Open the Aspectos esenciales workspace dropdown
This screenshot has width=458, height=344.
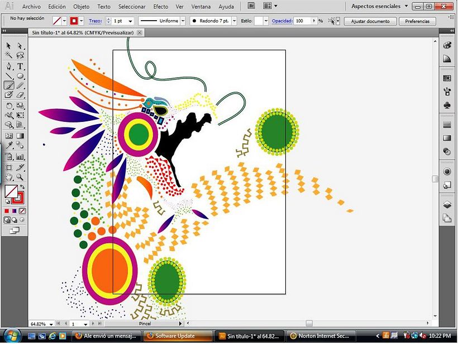click(x=406, y=7)
